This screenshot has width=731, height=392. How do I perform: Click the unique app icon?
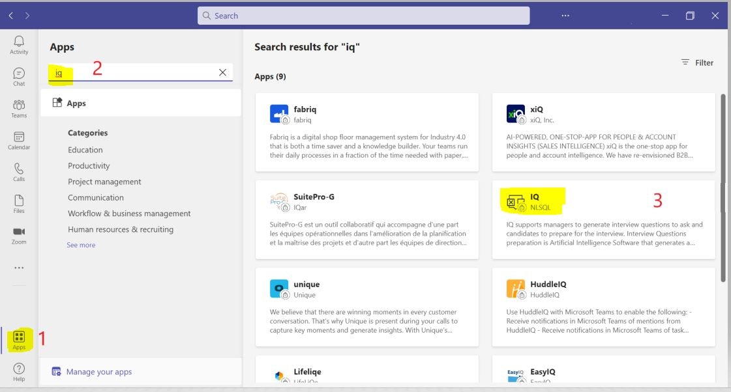[279, 288]
